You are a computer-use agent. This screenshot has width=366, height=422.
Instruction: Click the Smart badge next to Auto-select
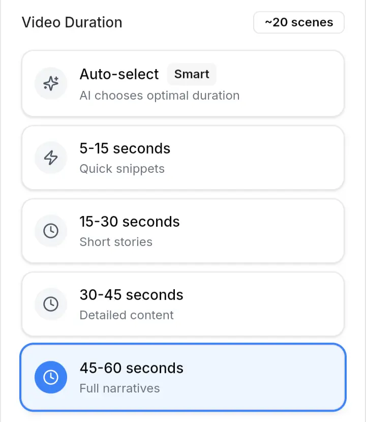192,74
